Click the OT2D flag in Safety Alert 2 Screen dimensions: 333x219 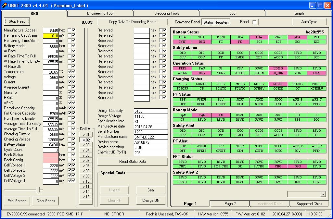297,182
